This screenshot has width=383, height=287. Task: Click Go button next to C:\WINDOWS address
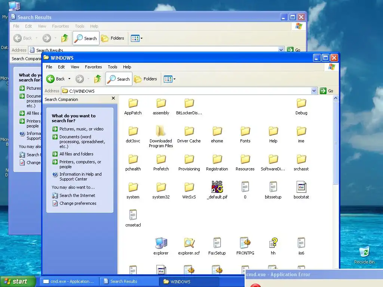327,91
